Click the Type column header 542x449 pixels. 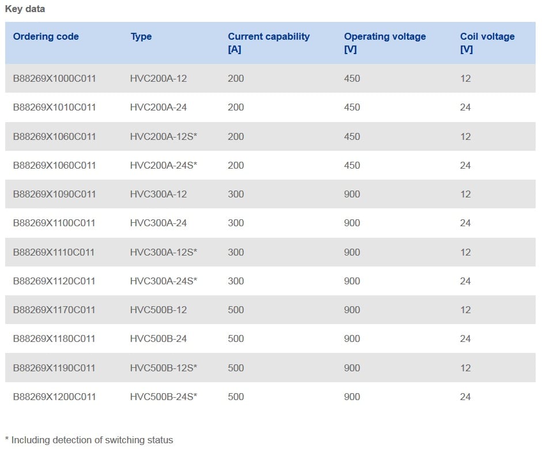[x=141, y=37]
